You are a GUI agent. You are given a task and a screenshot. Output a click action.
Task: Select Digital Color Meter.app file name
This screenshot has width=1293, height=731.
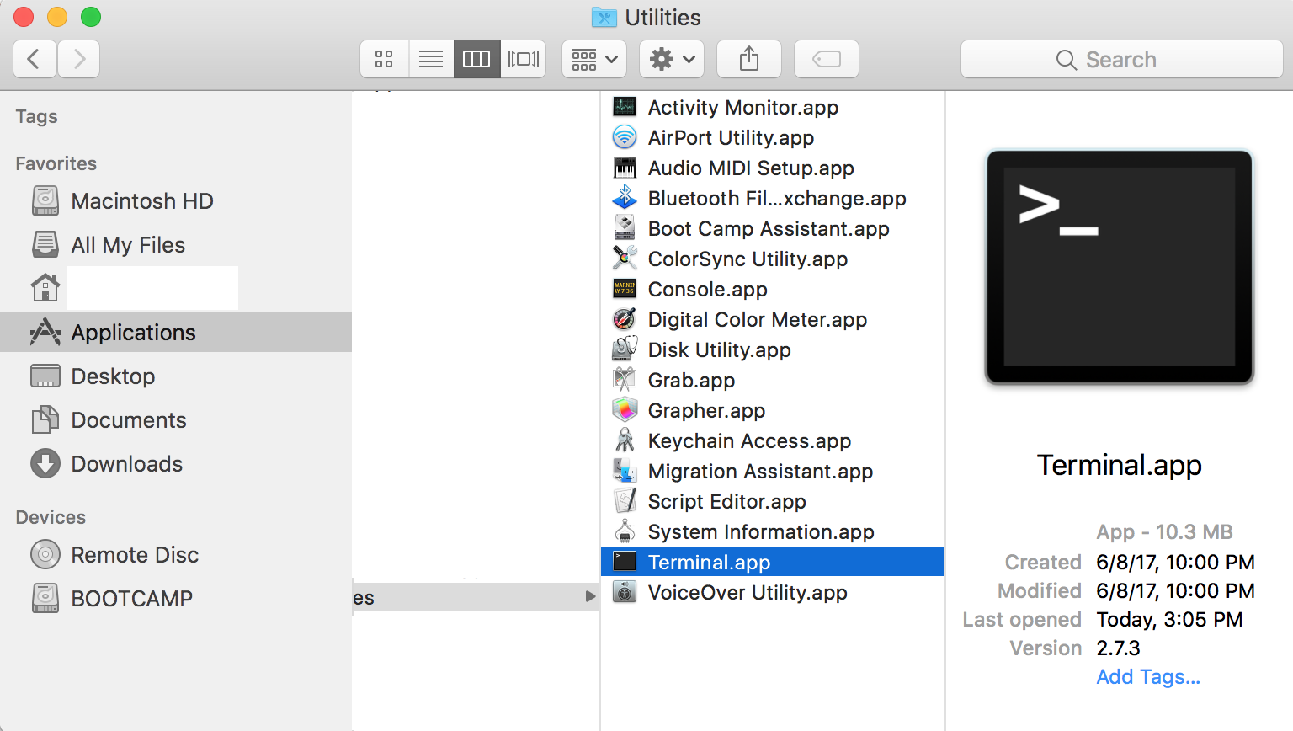pyautogui.click(x=758, y=320)
